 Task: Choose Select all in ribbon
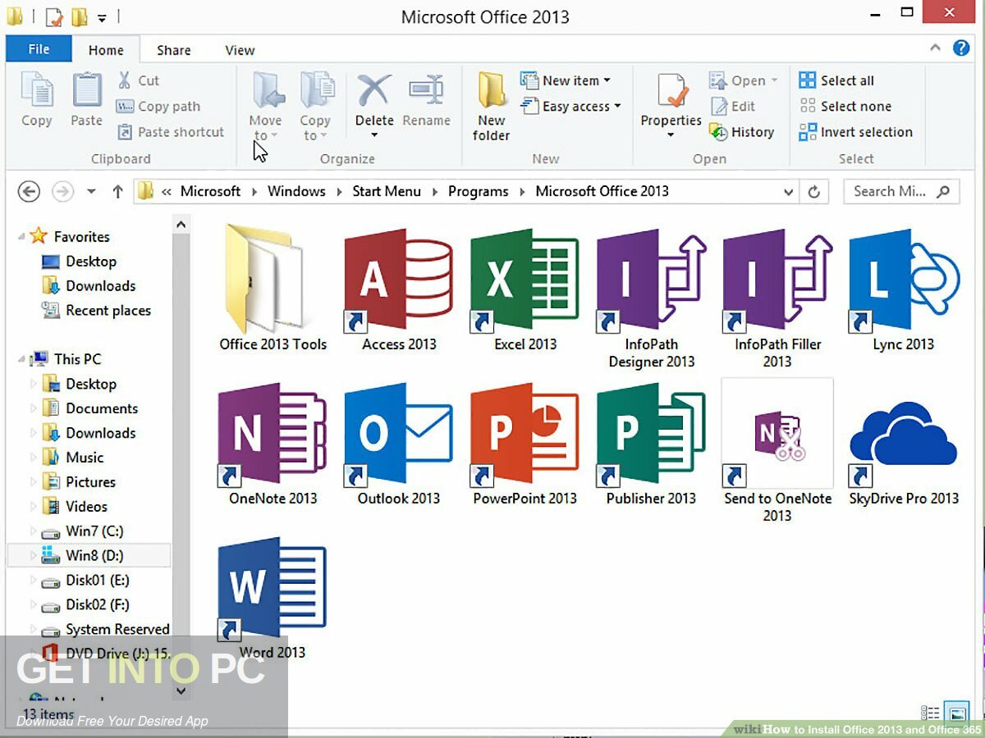pyautogui.click(x=836, y=80)
